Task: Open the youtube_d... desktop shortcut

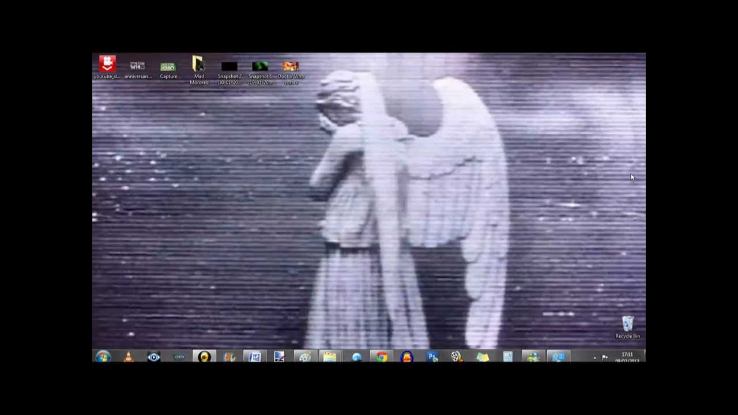Action: (107, 67)
